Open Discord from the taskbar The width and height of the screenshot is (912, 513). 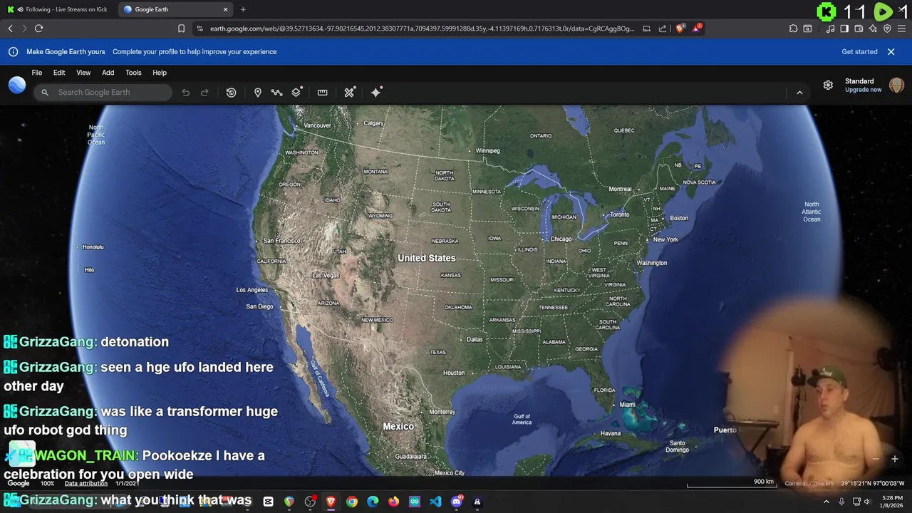point(457,502)
